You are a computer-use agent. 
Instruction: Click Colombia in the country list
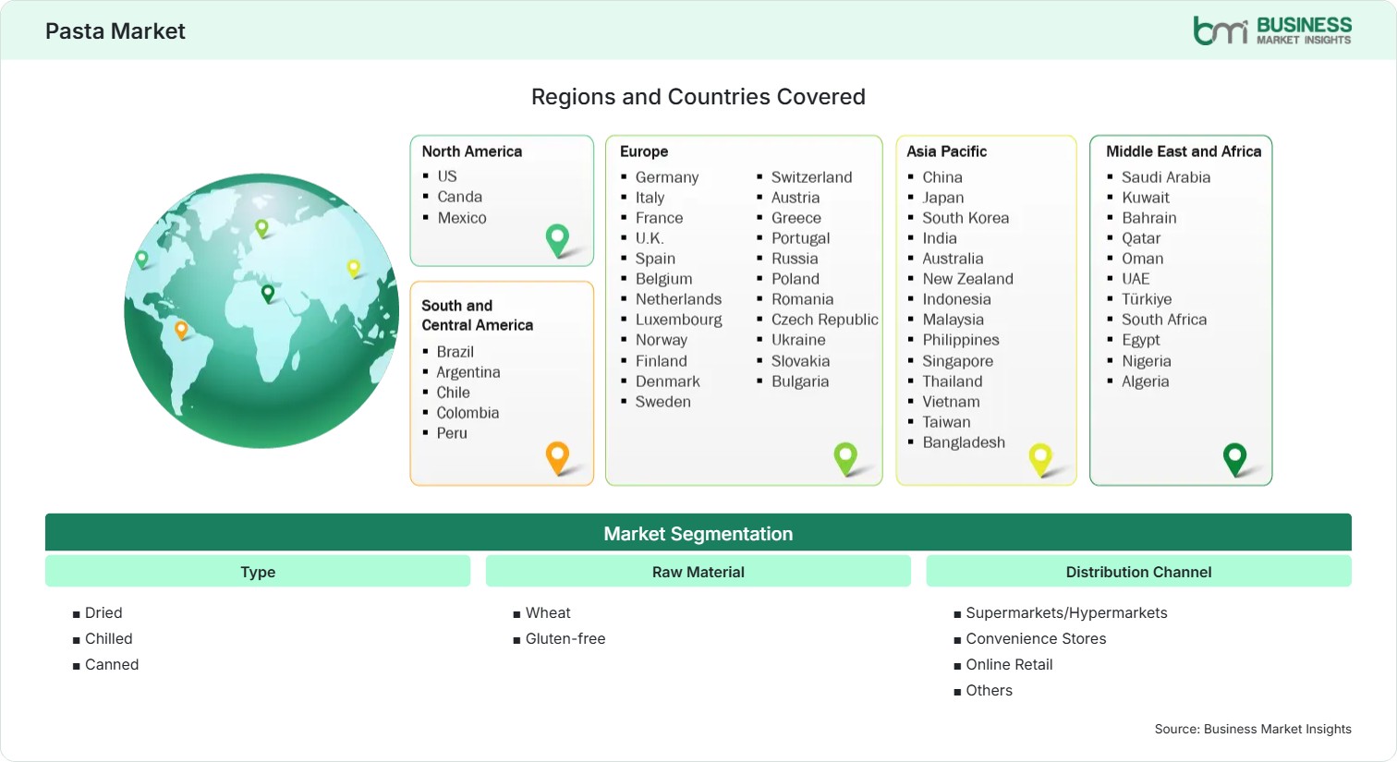tap(468, 413)
